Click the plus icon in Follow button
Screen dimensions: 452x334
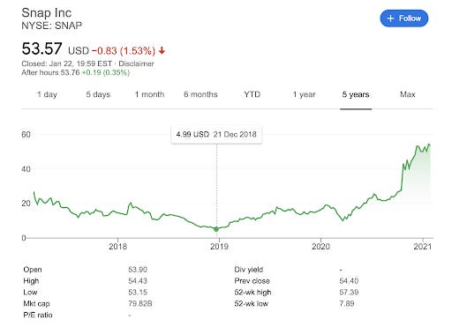pyautogui.click(x=390, y=19)
